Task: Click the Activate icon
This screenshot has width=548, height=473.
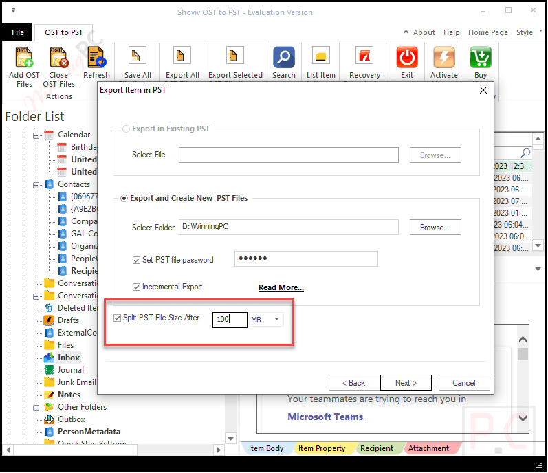Action: [x=444, y=58]
